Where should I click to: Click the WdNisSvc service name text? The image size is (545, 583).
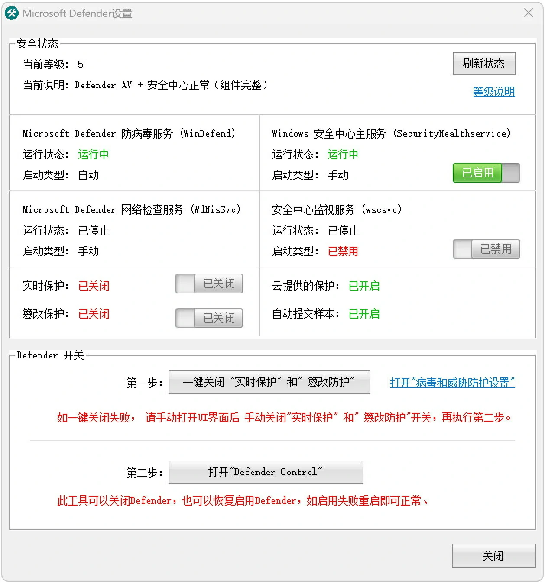click(131, 209)
